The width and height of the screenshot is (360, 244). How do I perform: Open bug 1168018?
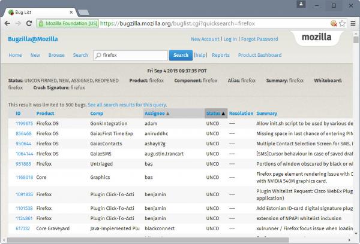(x=25, y=178)
